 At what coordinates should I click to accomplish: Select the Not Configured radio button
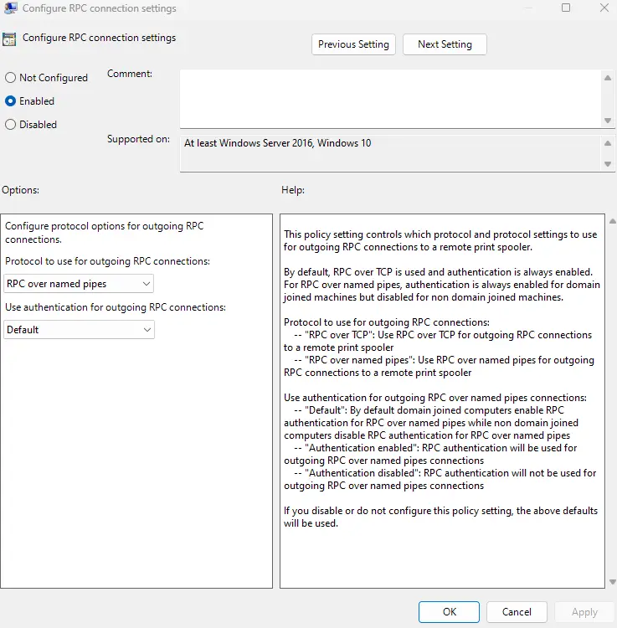[x=11, y=78]
